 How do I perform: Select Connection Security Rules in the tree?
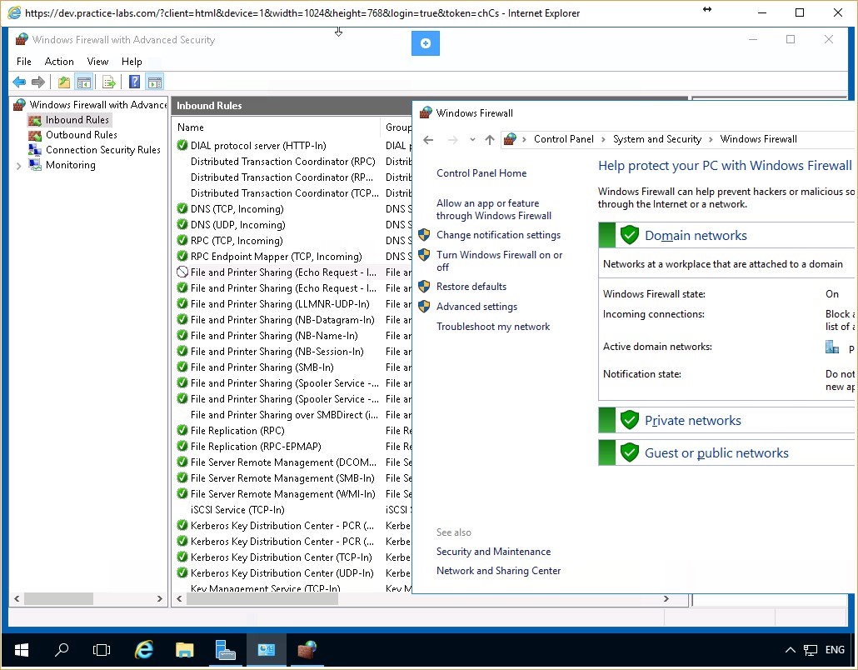(x=97, y=149)
